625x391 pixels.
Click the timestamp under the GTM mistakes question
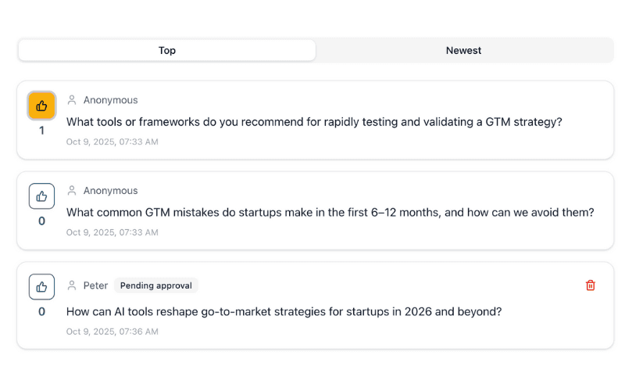(x=112, y=232)
